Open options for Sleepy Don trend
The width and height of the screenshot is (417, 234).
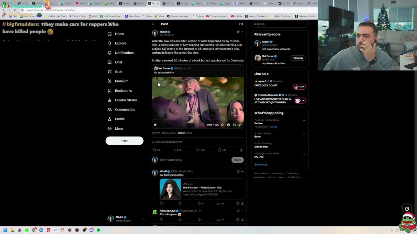304,144
